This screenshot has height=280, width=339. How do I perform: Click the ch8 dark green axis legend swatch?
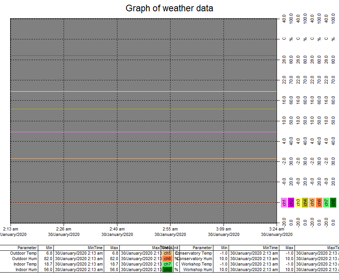pyautogui.click(x=333, y=202)
